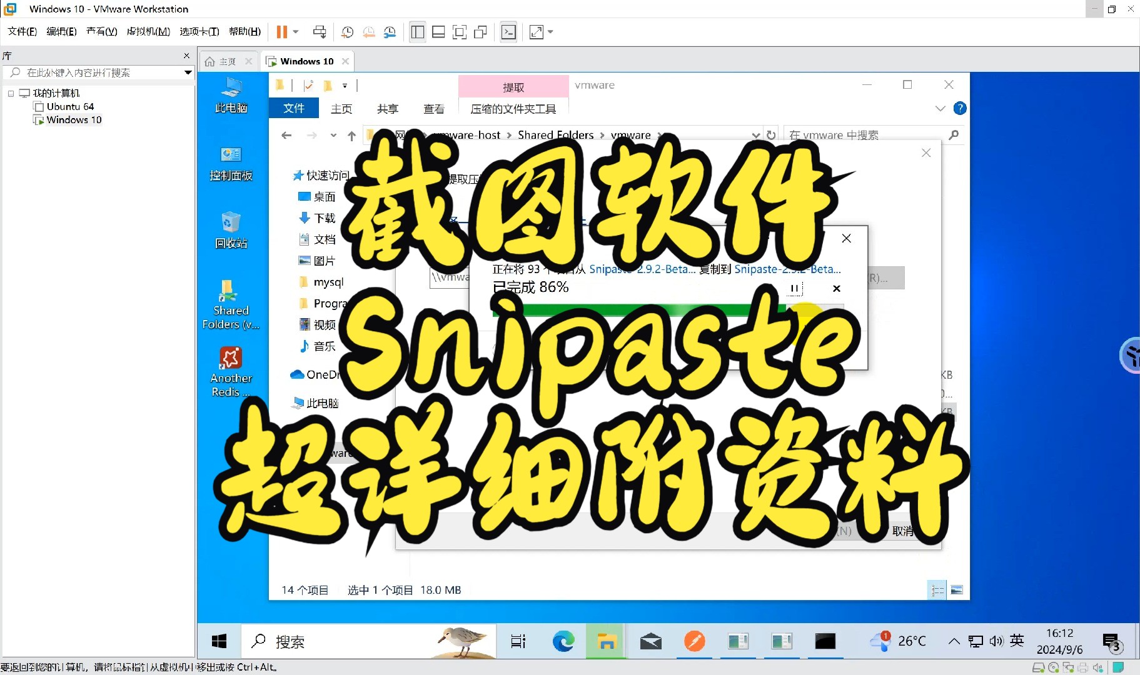Open the 共享 ribbon tab in Explorer
The height and width of the screenshot is (675, 1140).
pyautogui.click(x=388, y=109)
